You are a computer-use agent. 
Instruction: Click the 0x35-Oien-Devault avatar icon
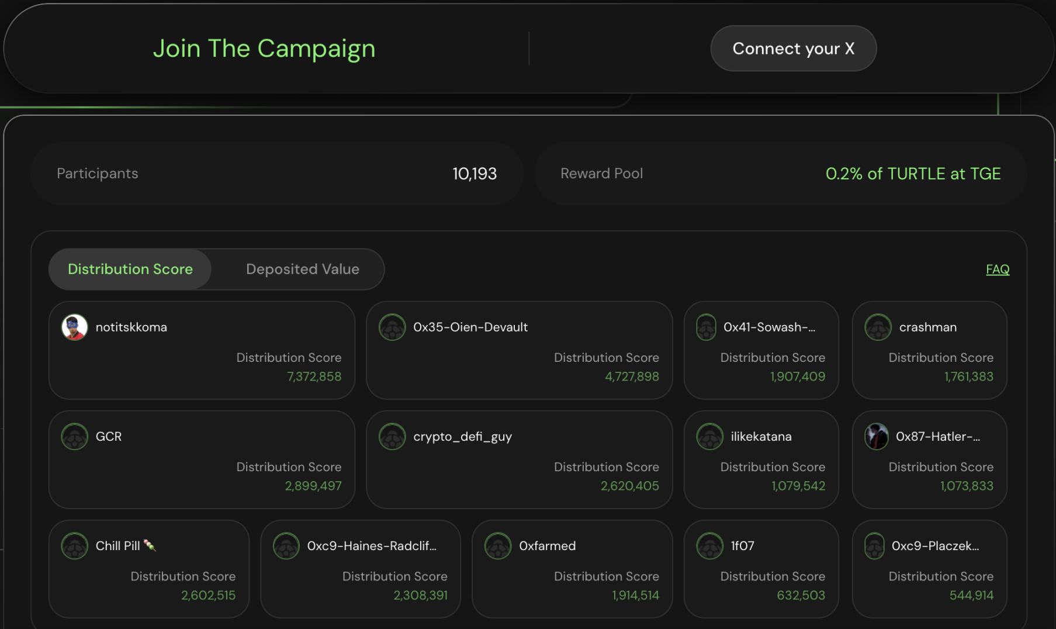coord(392,327)
